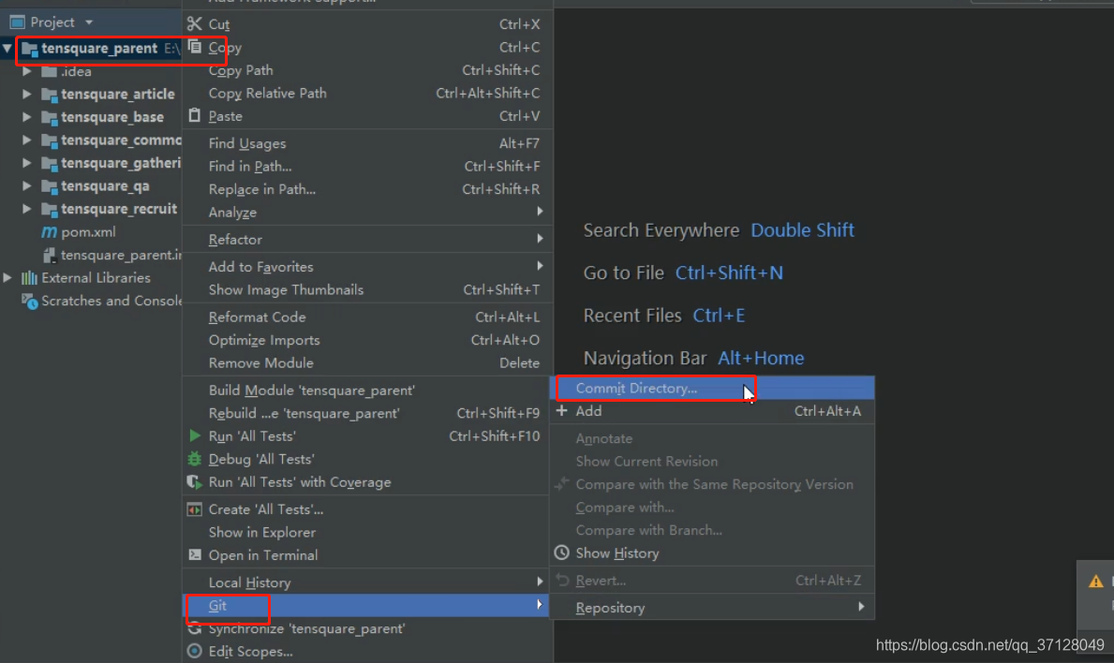1114x663 pixels.
Task: Click the green Run 'All Tests' arrow icon
Action: (195, 435)
